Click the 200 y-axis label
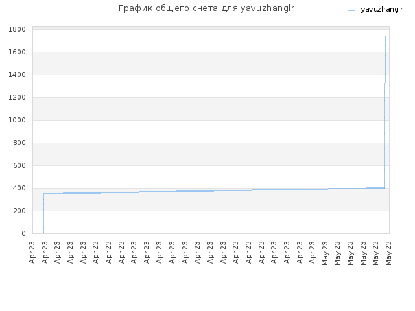 19,211
